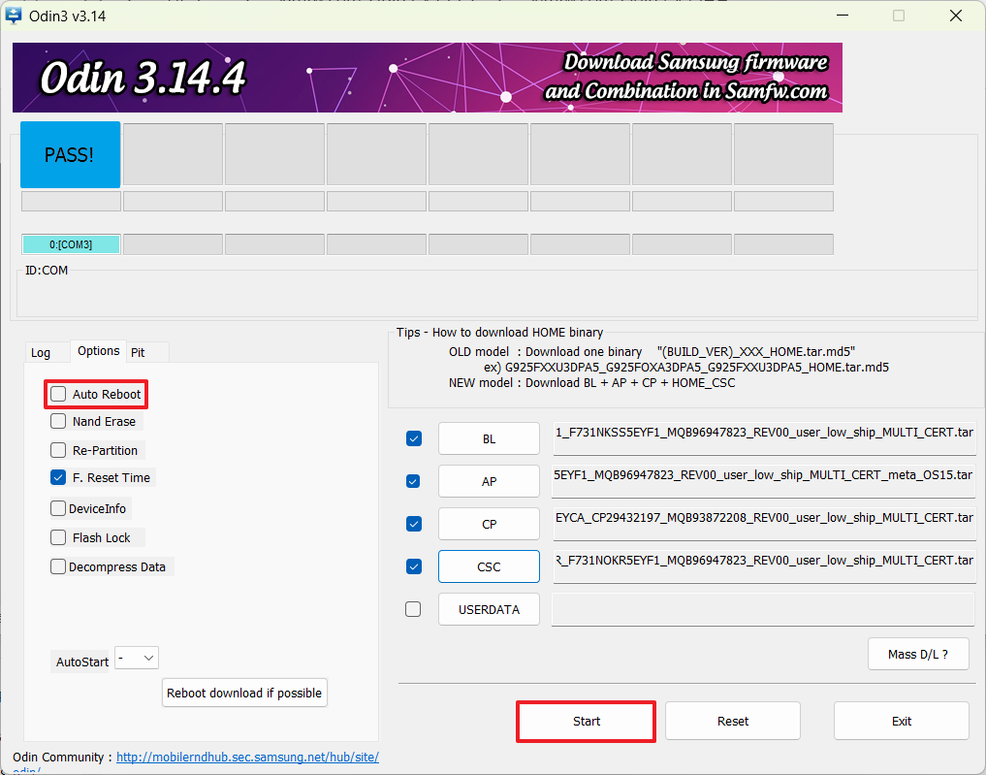
Task: Open the AutoStart dropdown
Action: coord(137,658)
